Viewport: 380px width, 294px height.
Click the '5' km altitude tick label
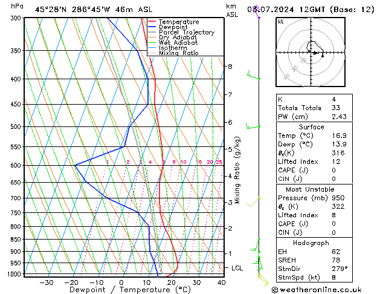click(230, 149)
